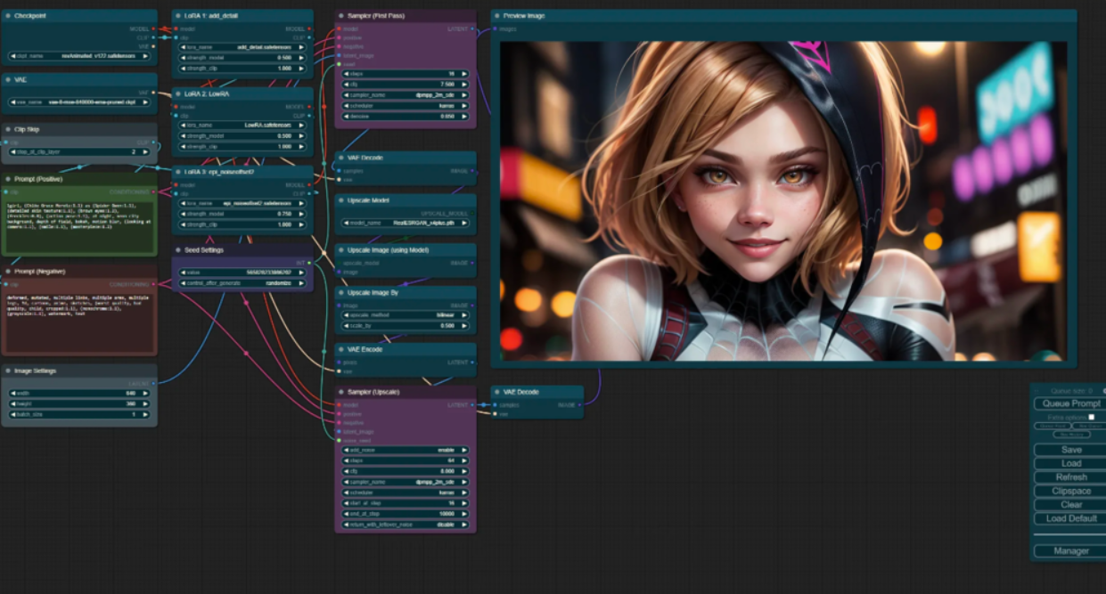
Task: Adjust the strength_model value in LoRA 1
Action: tap(242, 57)
